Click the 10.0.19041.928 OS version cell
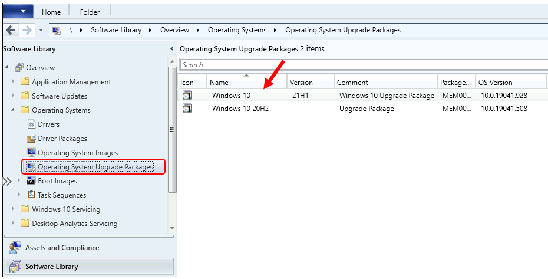 coord(504,95)
